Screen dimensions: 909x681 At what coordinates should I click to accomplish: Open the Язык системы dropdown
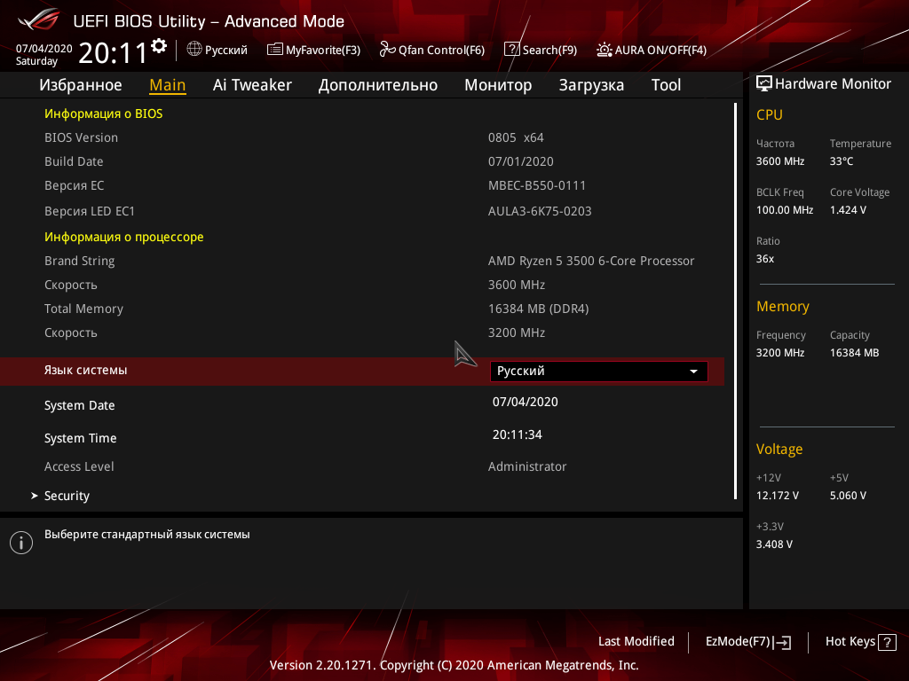599,372
